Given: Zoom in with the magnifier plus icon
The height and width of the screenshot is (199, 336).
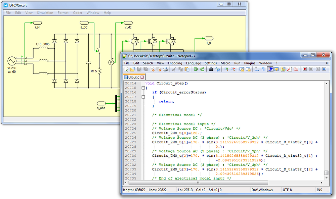Looking at the screenshot, I should [x=226, y=69].
